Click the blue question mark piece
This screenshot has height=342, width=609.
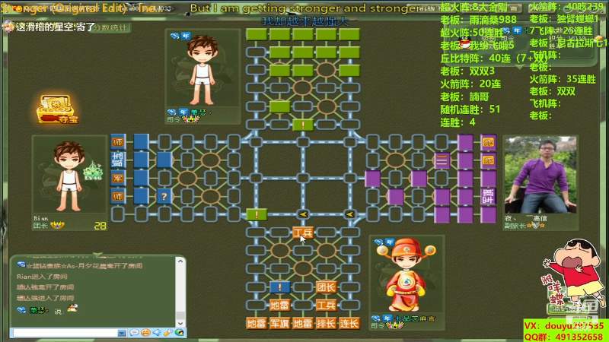[164, 196]
